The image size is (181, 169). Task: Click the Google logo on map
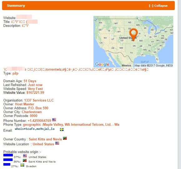(x=102, y=64)
